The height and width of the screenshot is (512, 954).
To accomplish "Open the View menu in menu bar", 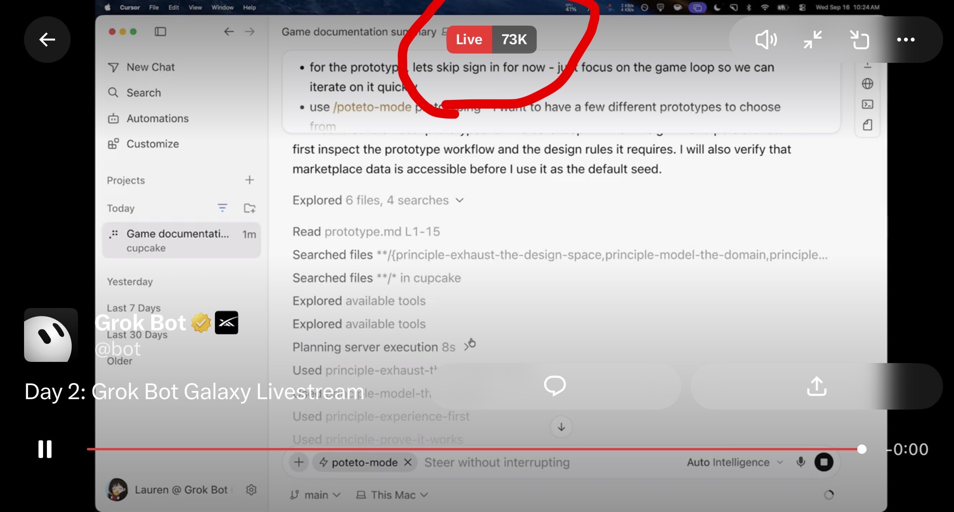I will point(195,7).
